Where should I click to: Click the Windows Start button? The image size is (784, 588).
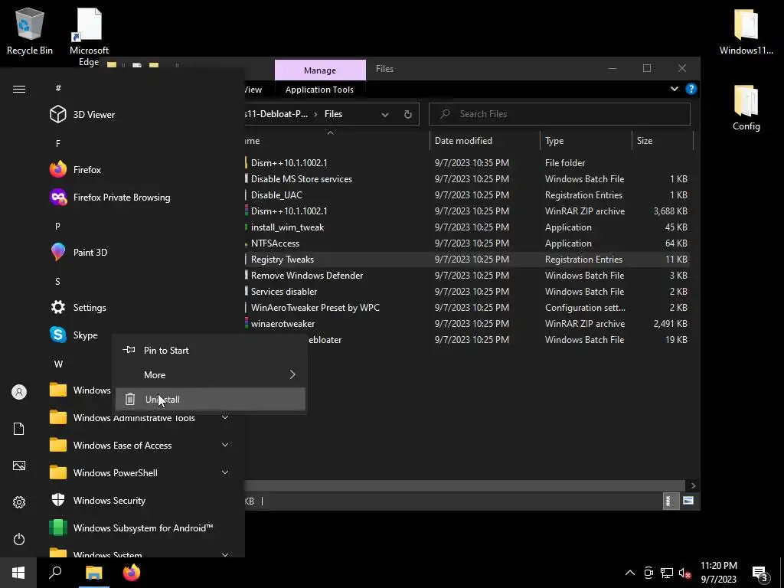18,573
